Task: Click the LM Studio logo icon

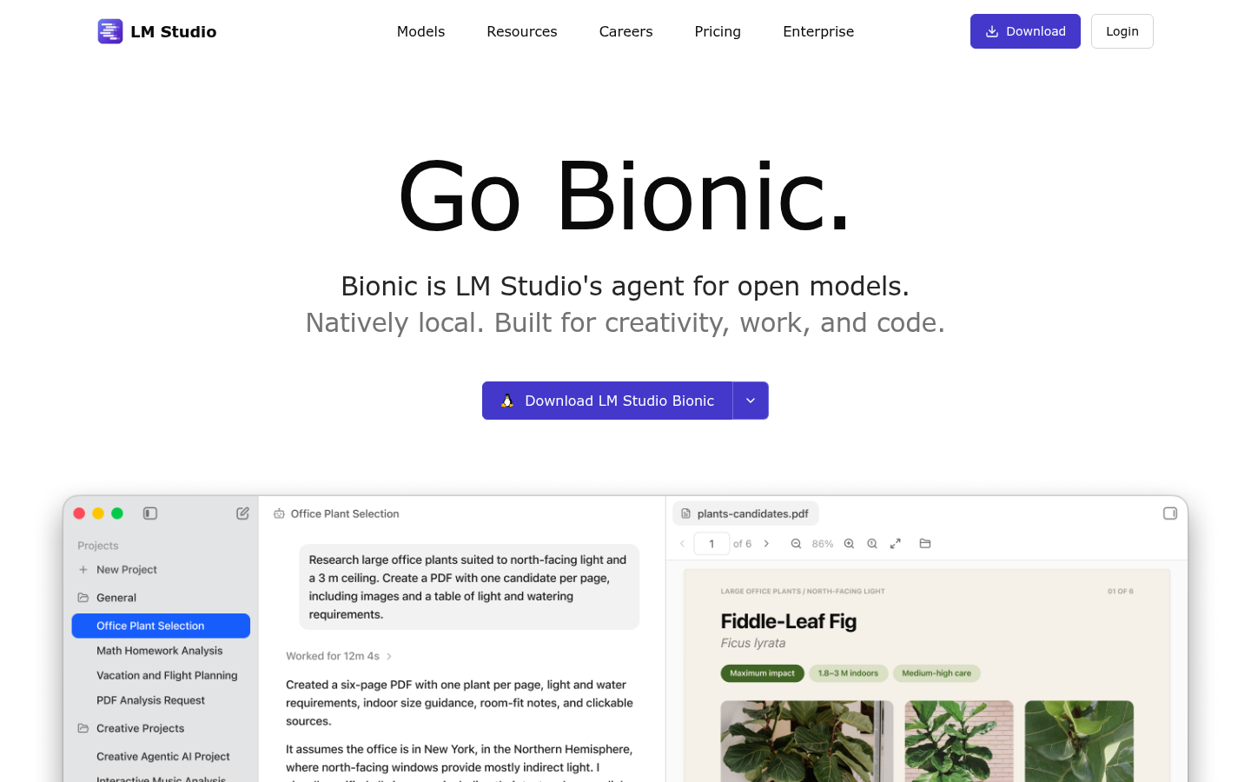Action: pyautogui.click(x=110, y=31)
